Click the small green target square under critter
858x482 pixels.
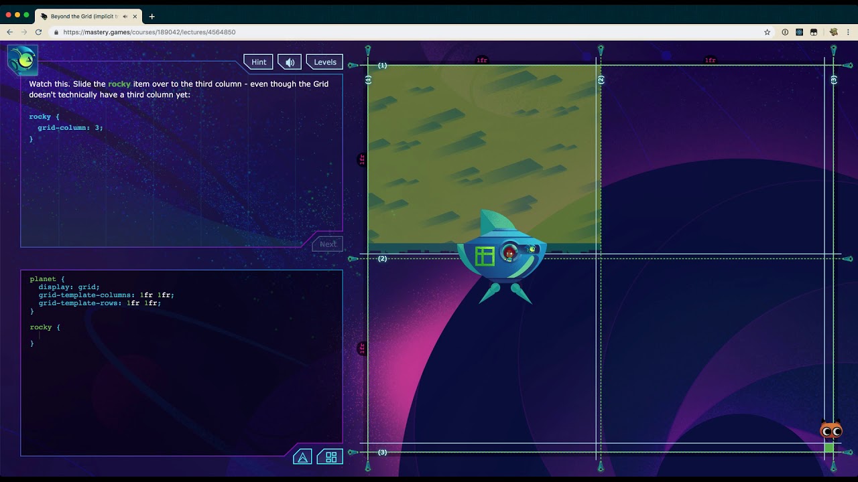click(829, 447)
